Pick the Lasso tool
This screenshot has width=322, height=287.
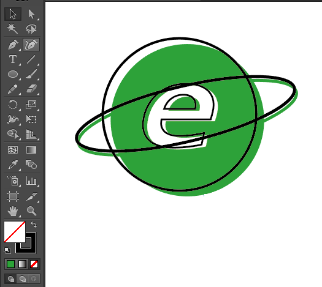(x=31, y=29)
